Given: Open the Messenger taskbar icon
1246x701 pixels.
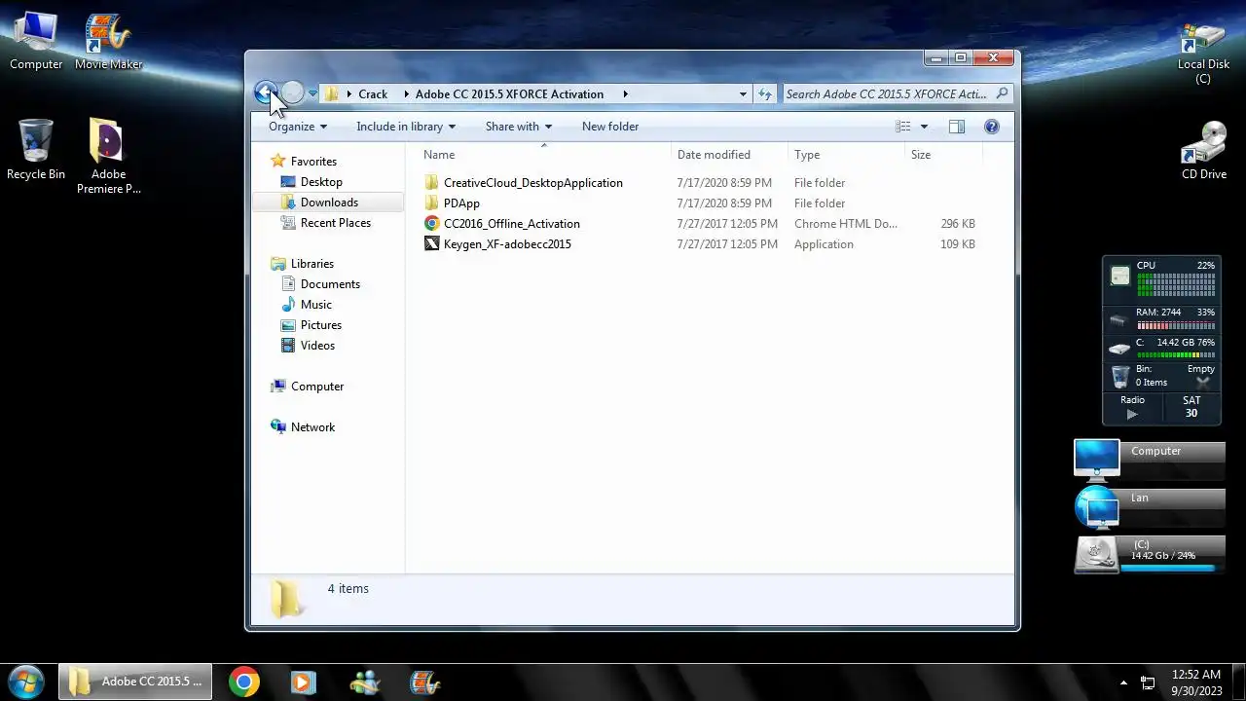Looking at the screenshot, I should coord(364,682).
